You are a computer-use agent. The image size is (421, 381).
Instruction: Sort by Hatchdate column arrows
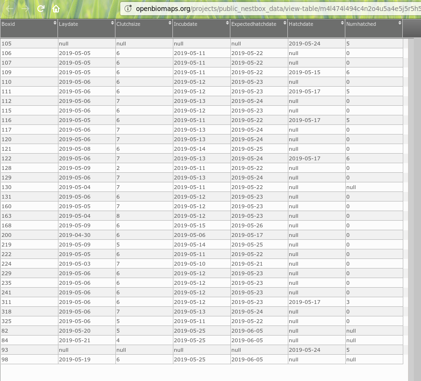coord(342,23)
